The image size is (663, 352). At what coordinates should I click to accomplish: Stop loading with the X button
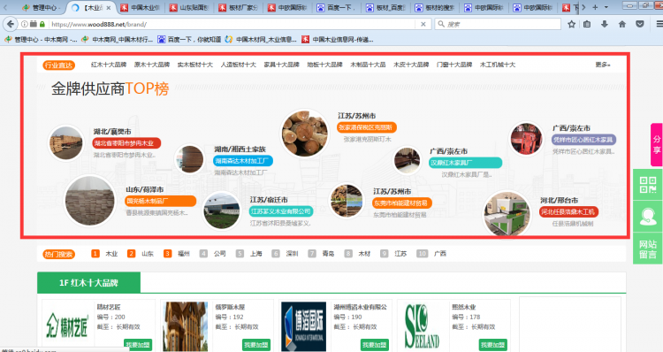pyautogui.click(x=423, y=24)
